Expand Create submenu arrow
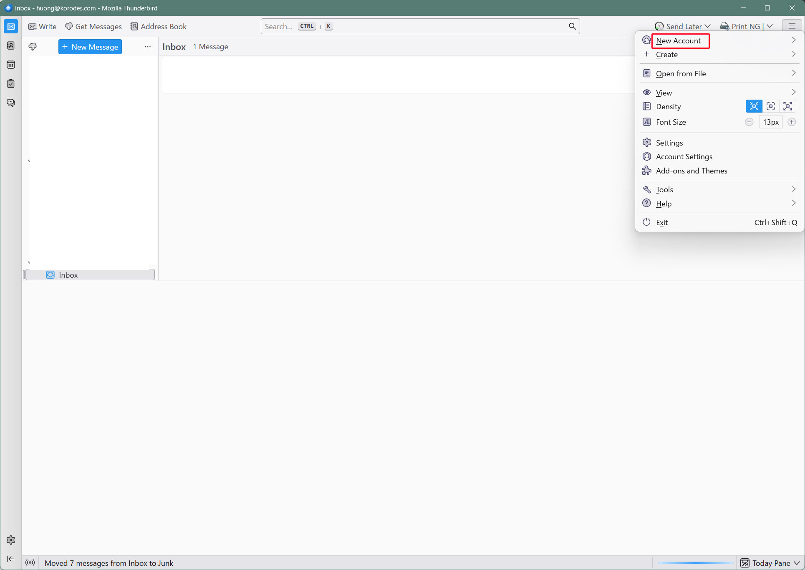 (794, 54)
